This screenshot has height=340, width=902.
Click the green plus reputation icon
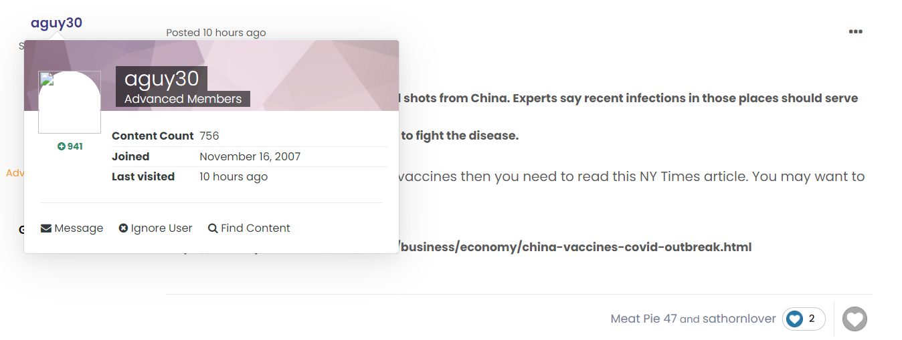click(x=62, y=146)
